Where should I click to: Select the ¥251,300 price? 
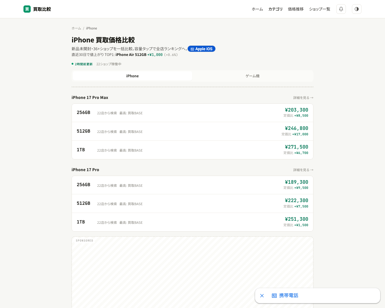(297, 219)
